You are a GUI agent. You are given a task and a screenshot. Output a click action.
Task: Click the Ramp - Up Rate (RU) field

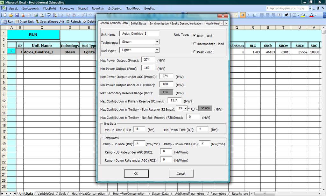[139, 143]
